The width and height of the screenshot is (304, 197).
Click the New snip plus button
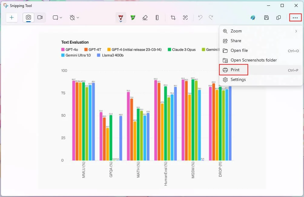pos(12,18)
